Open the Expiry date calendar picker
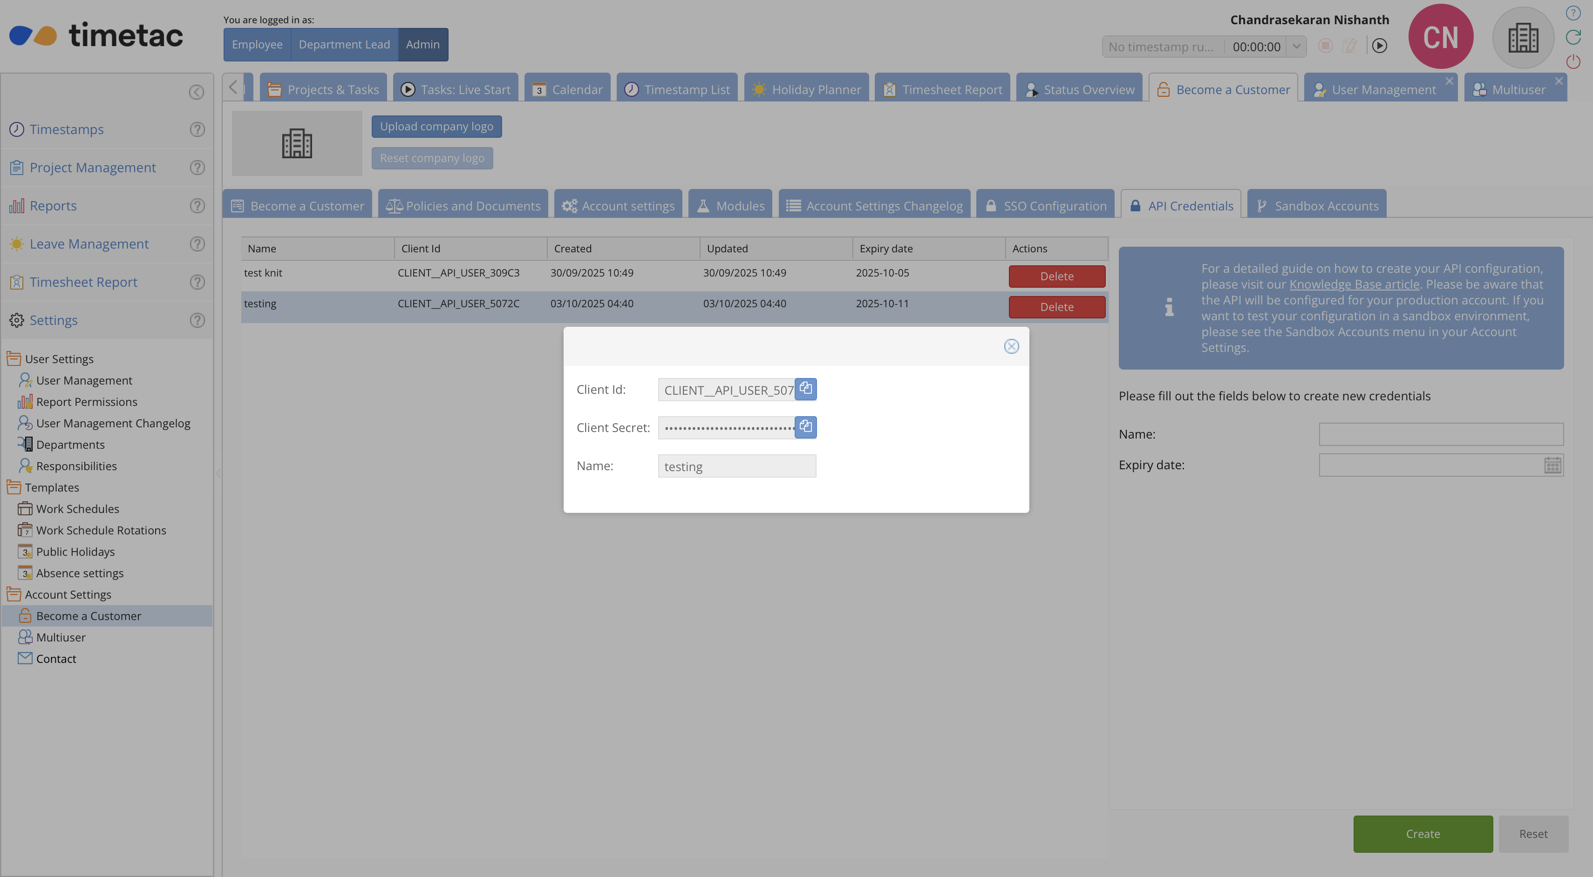This screenshot has width=1593, height=877. point(1552,465)
